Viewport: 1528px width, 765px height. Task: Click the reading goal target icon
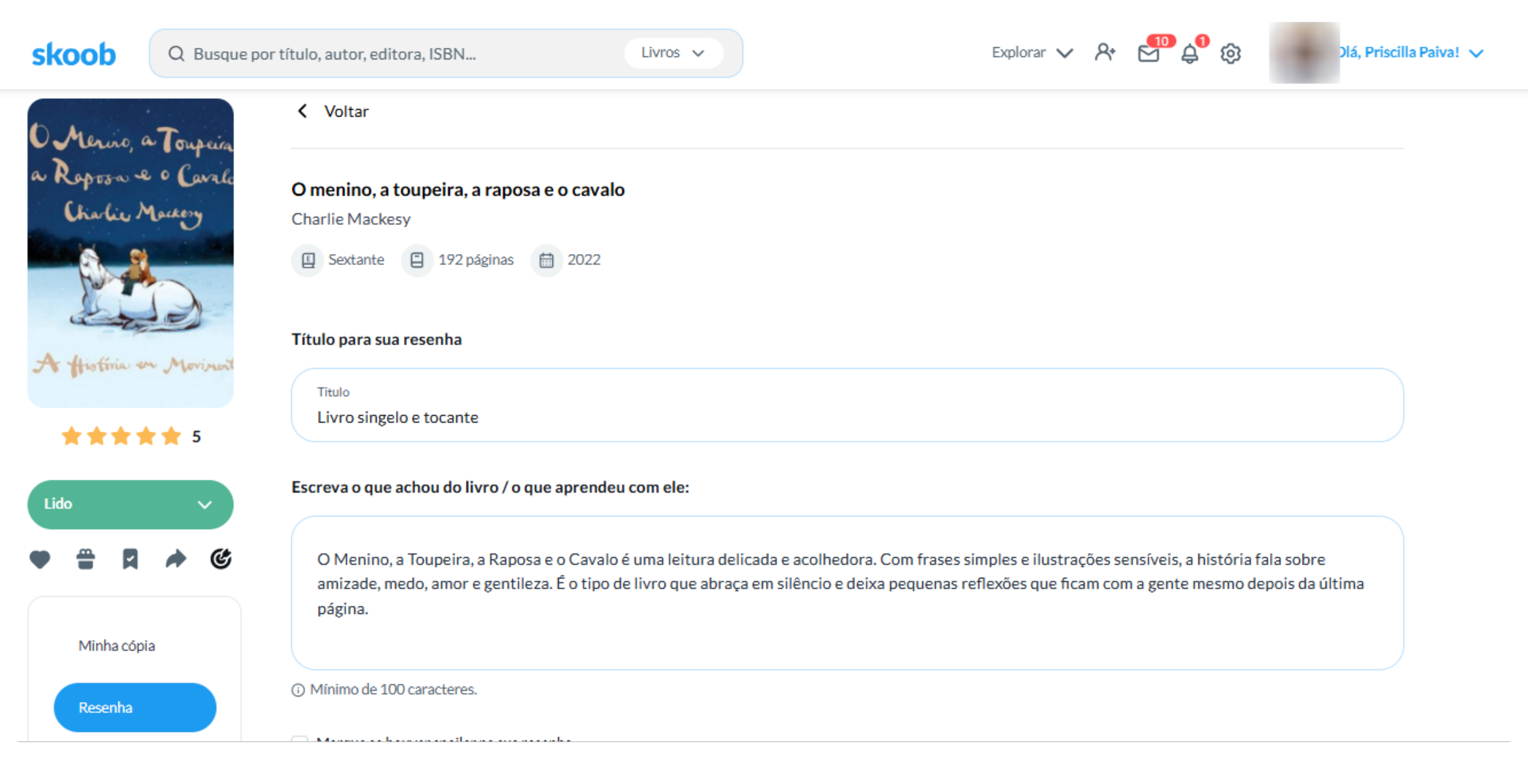221,559
